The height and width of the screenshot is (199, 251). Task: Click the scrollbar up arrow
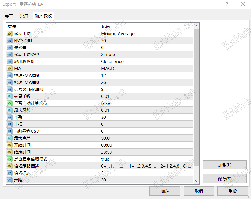(x=196, y=26)
